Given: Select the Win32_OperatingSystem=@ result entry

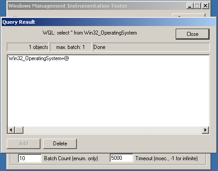Looking at the screenshot, I should tap(39, 58).
